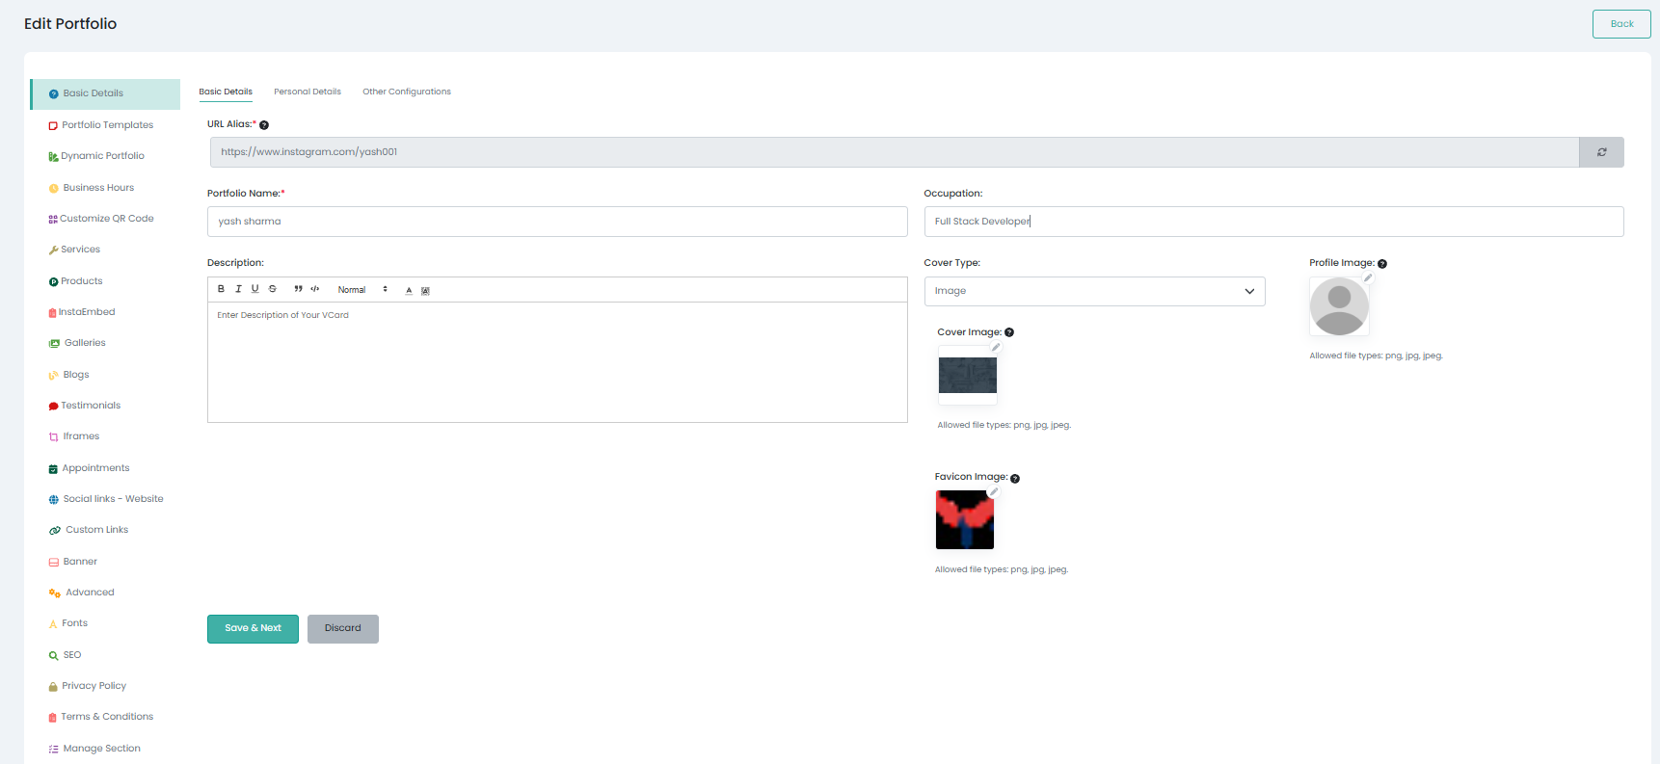Edit profile image with pencil icon
The height and width of the screenshot is (764, 1660).
pos(1367,278)
